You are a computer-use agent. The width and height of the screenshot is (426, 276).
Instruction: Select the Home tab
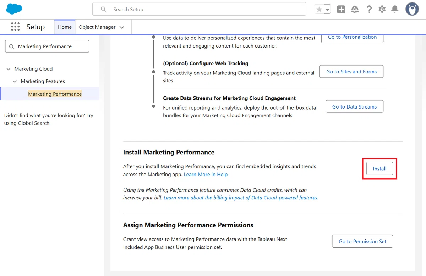(65, 27)
